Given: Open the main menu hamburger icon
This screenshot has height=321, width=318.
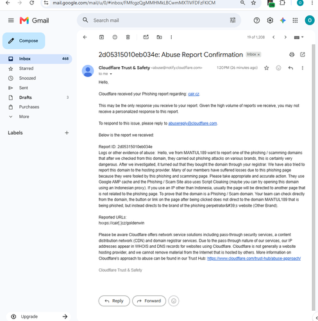Looking at the screenshot, I should click(x=11, y=21).
